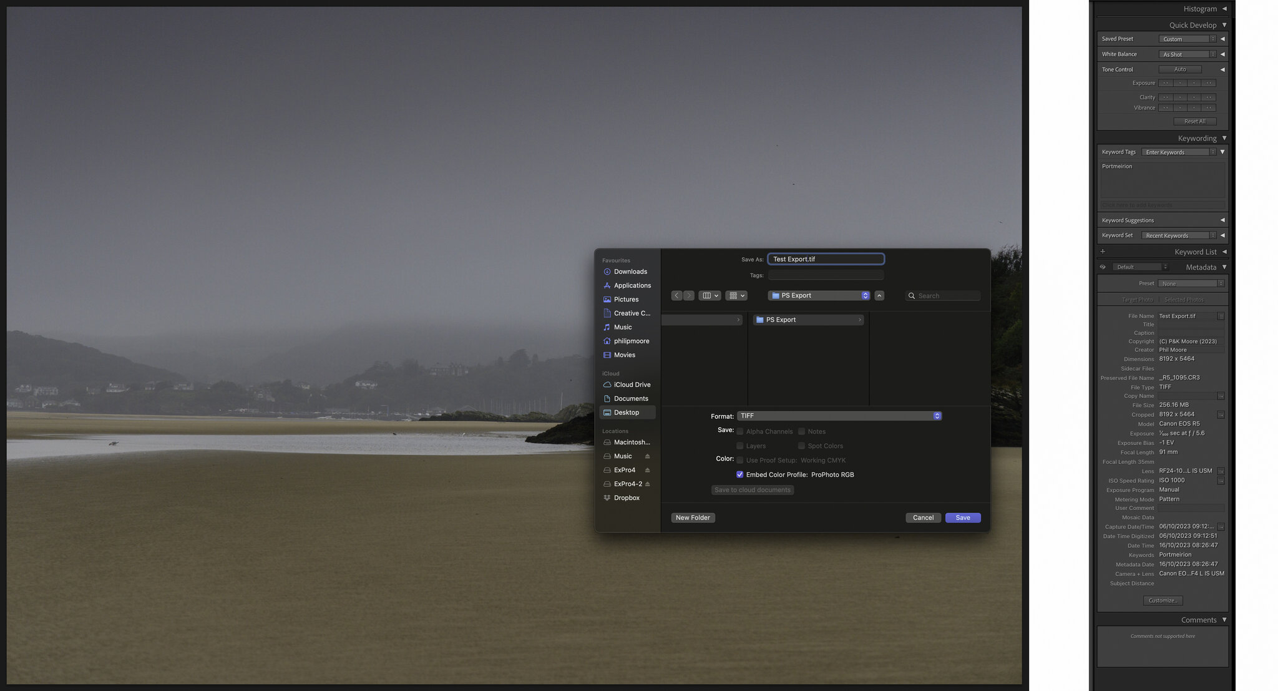Enable the Alpha Channels checkbox
1278x691 pixels.
[x=739, y=432]
